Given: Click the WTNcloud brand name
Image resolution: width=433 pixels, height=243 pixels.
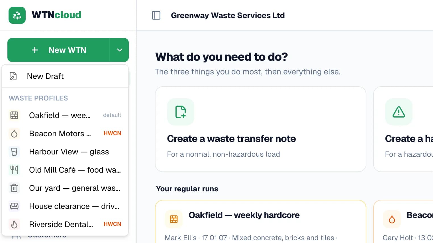Looking at the screenshot, I should coord(56,15).
